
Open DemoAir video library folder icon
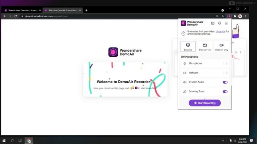point(213,23)
